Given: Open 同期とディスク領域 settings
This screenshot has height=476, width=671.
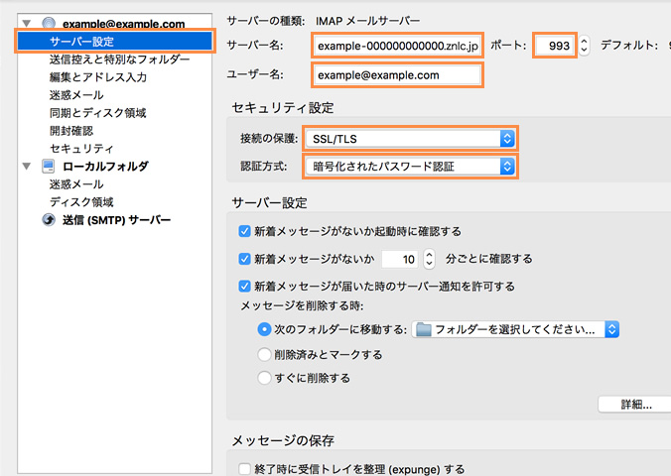Looking at the screenshot, I should coord(97,113).
